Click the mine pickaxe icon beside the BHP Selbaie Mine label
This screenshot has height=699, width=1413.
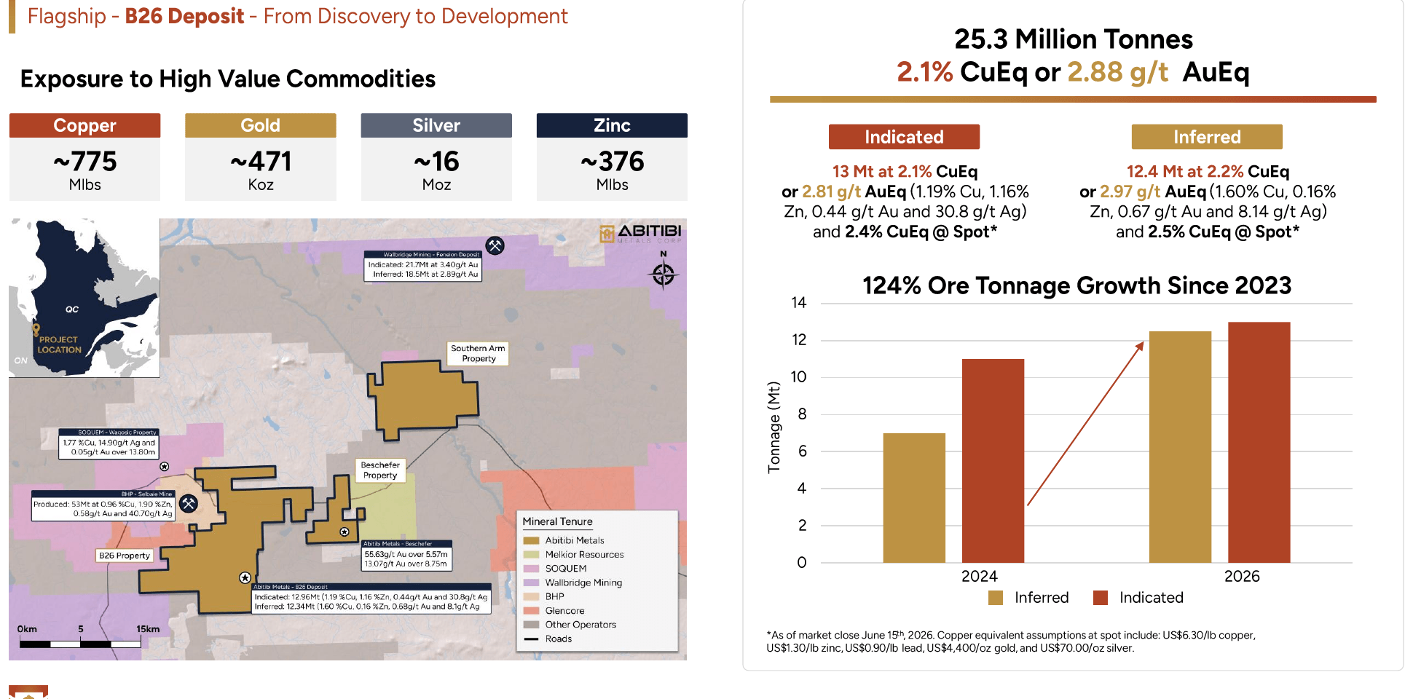coord(189,503)
